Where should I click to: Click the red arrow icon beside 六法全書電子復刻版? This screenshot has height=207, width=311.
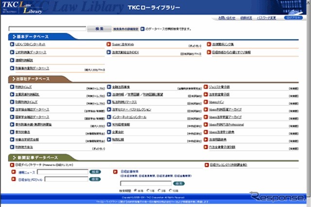206,147
